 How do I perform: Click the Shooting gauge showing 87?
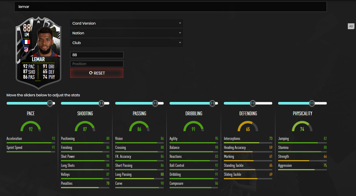(x=85, y=127)
